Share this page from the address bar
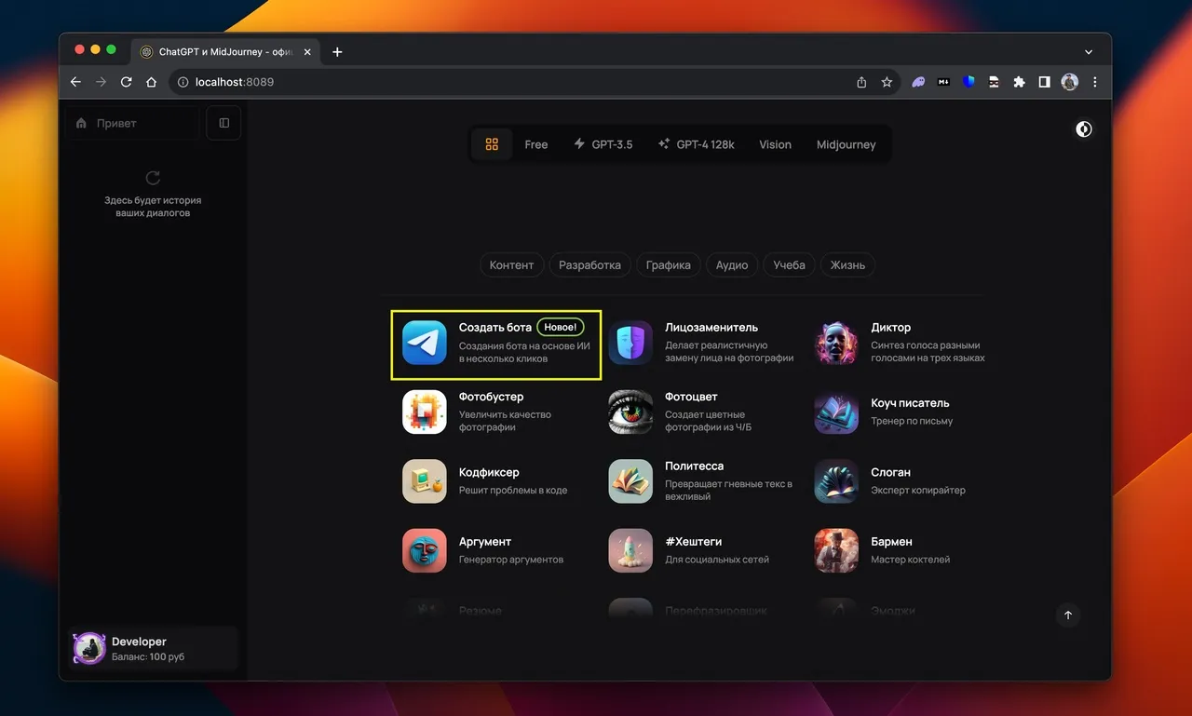The image size is (1192, 716). [x=861, y=82]
